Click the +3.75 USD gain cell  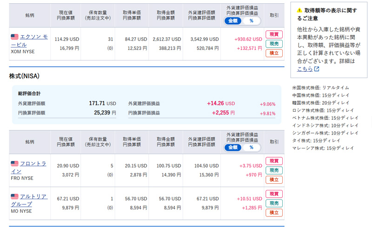point(251,166)
